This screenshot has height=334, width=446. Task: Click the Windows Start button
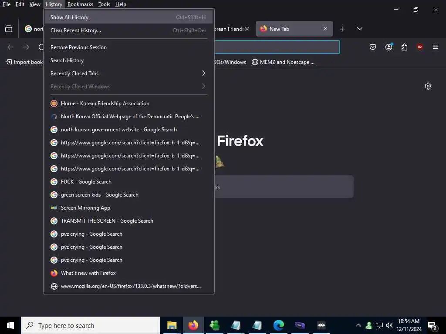pyautogui.click(x=10, y=325)
